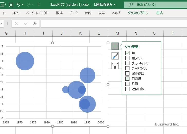Click the Save icon in title bar

(x=11, y=5)
